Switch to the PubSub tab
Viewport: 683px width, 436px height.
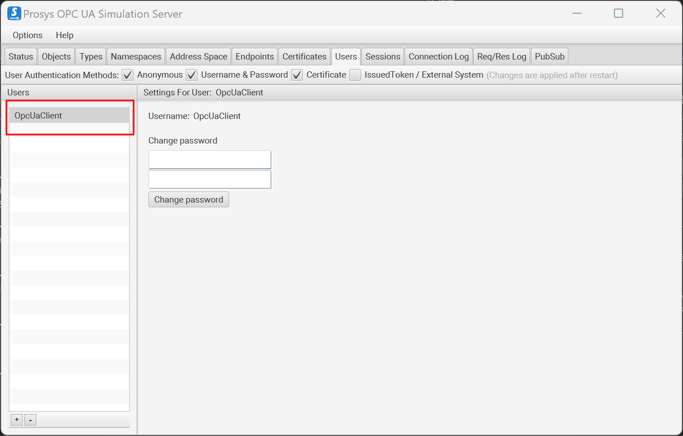[x=549, y=57]
